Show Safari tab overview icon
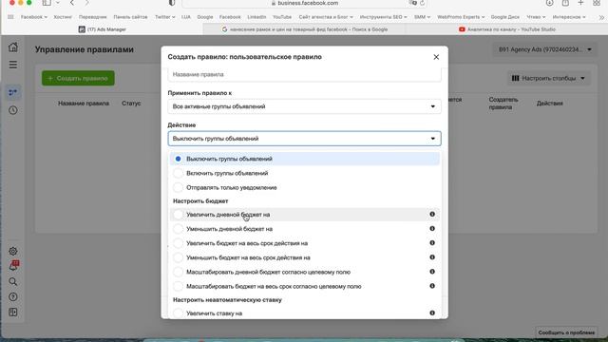Image resolution: width=608 pixels, height=342 pixels. tap(597, 3)
